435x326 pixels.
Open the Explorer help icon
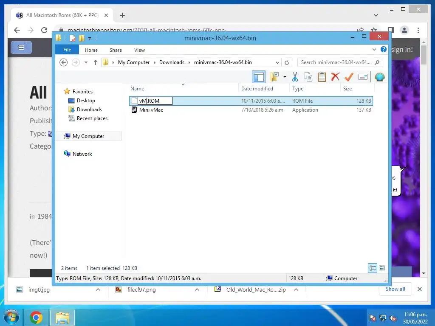pos(384,49)
